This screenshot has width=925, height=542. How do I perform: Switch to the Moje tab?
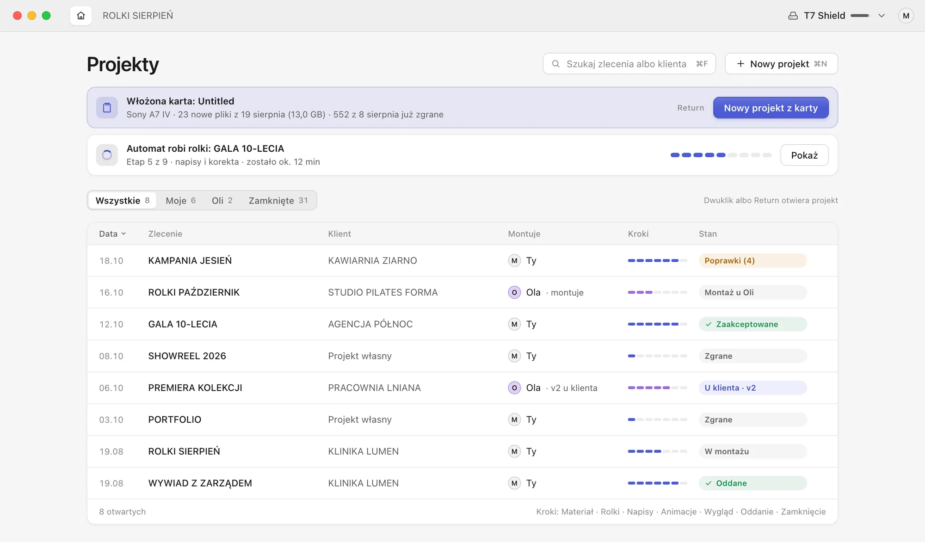click(x=180, y=200)
